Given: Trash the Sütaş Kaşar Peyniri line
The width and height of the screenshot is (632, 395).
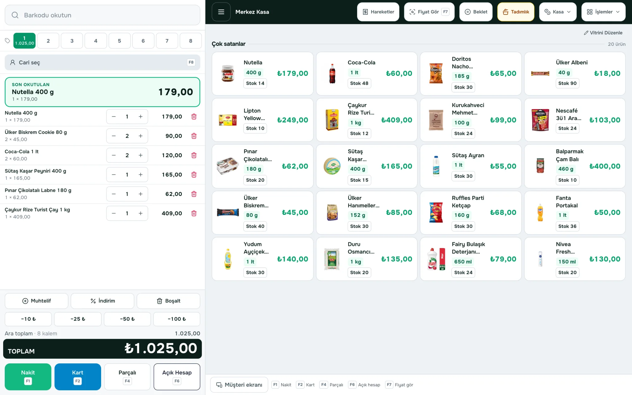Looking at the screenshot, I should 194,175.
